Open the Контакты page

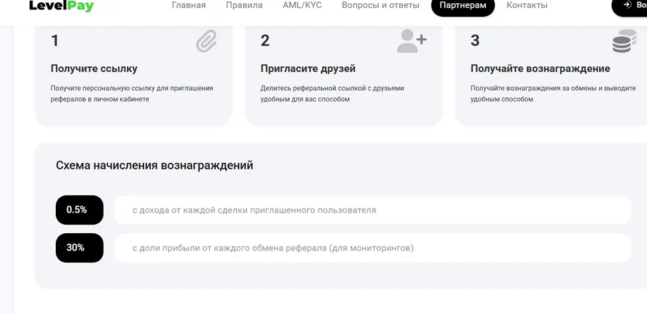(x=527, y=5)
